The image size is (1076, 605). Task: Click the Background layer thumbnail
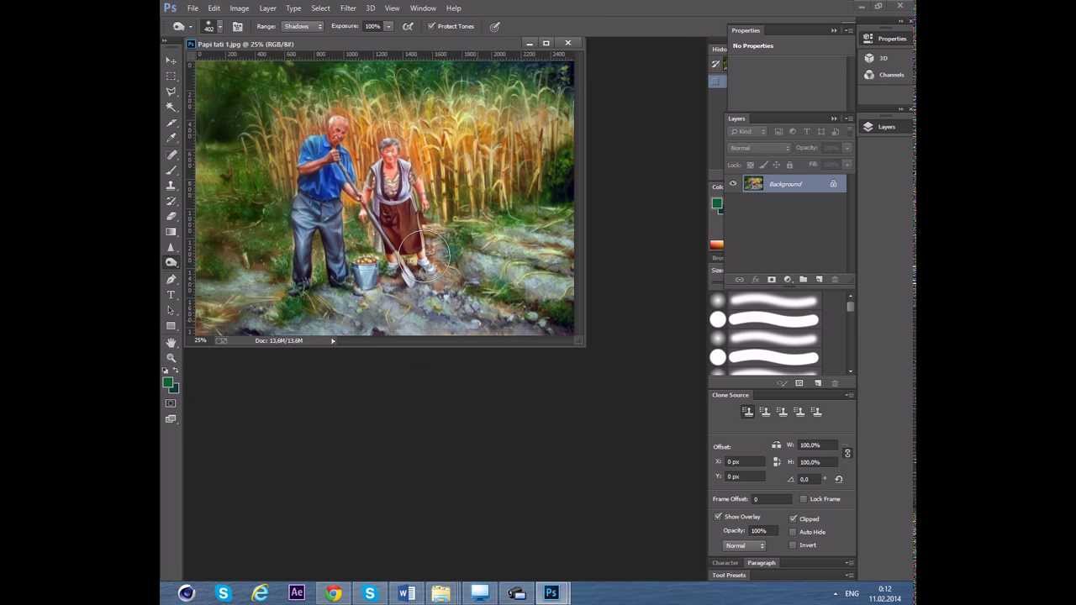click(753, 184)
